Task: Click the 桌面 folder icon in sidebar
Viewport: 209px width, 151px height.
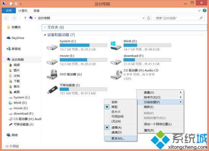Action: click(x=10, y=92)
